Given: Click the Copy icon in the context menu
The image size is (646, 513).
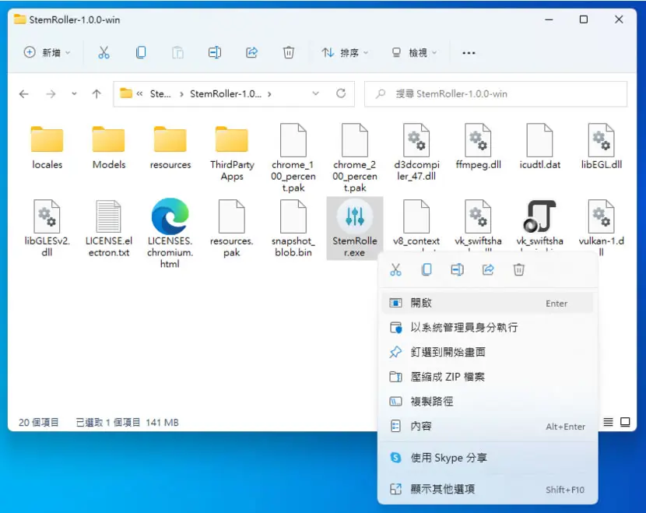Looking at the screenshot, I should coord(427,270).
